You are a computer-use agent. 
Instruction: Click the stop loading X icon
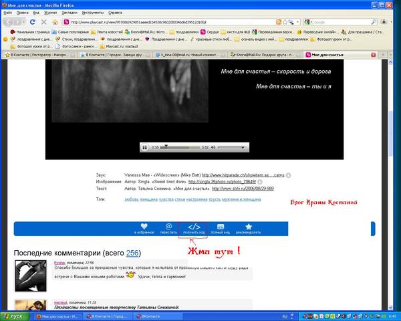[43, 22]
